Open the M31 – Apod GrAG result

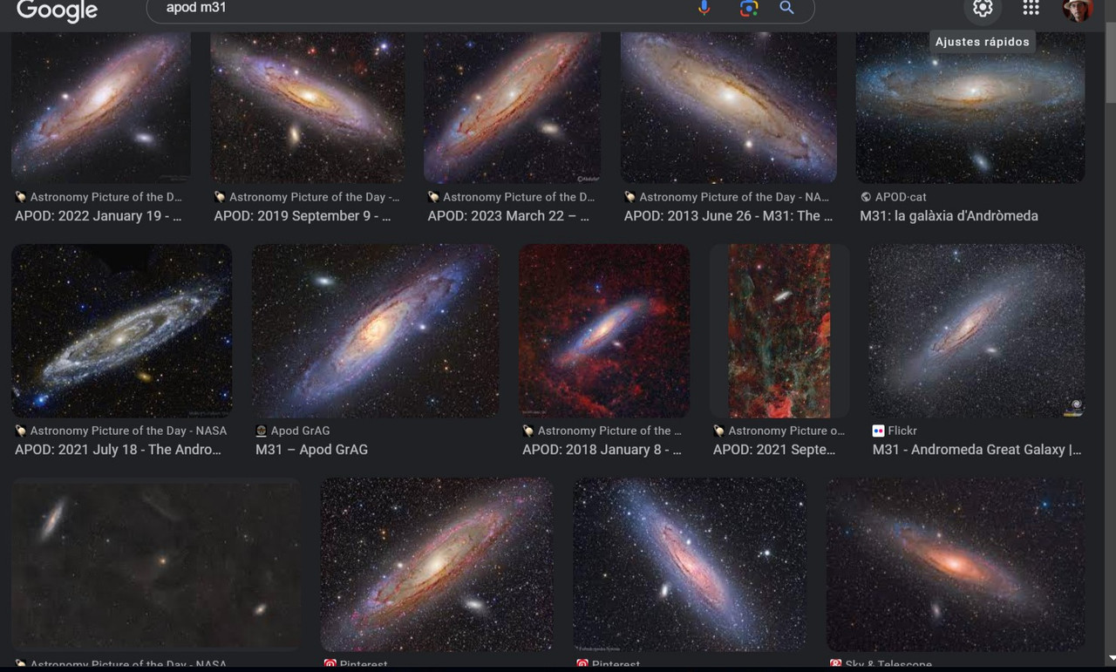(311, 450)
